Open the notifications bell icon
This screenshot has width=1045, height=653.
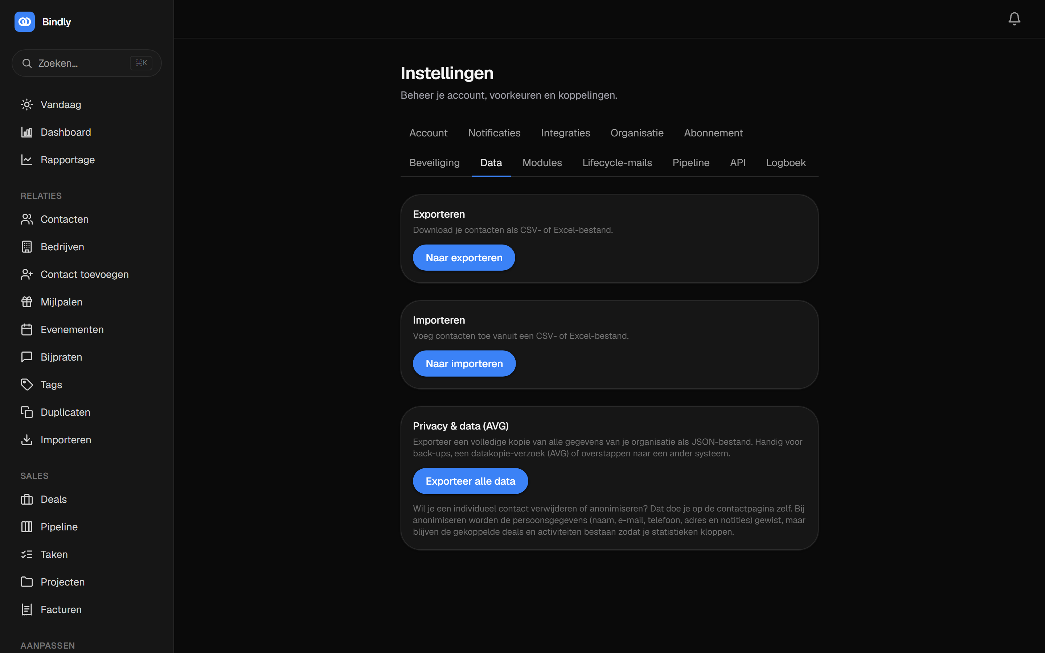click(1014, 19)
